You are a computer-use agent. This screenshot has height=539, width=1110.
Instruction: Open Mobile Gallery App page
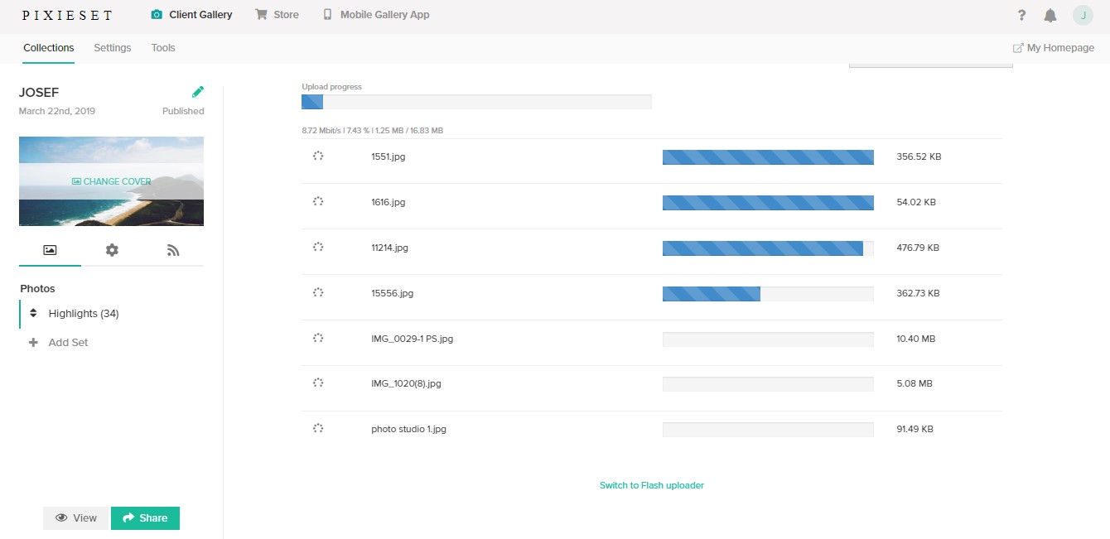(376, 15)
